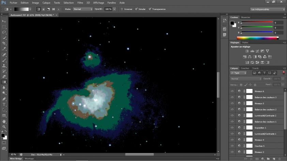This screenshot has height=161, width=287.
Task: Open the status bar info arrow
Action: 61,155
